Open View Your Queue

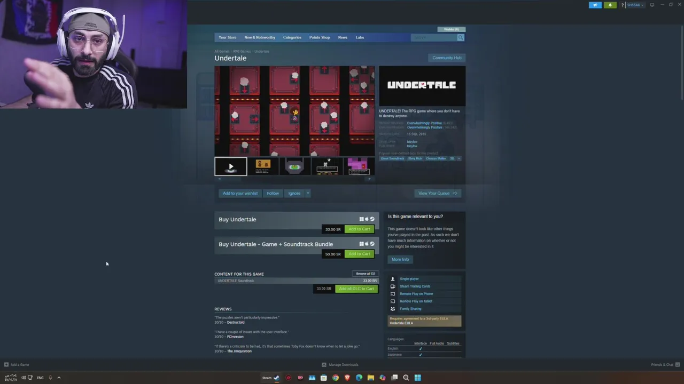pos(438,193)
